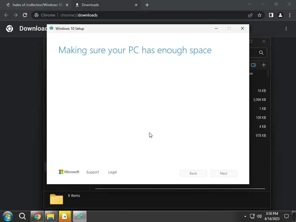Open network status tray icon
Screen dimensions: 296x222
tap(252, 216)
